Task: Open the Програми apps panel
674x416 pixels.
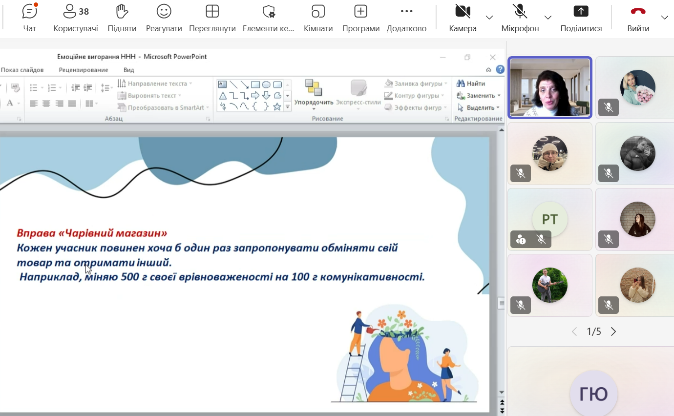Action: pyautogui.click(x=360, y=18)
